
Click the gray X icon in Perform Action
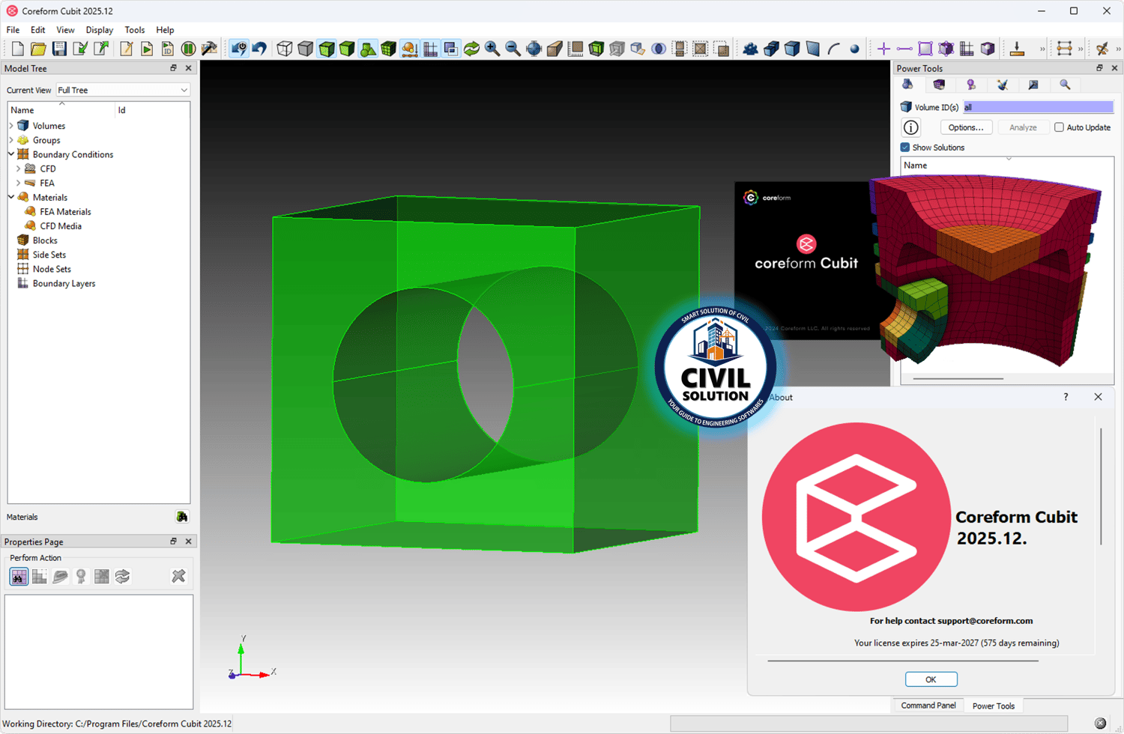178,576
